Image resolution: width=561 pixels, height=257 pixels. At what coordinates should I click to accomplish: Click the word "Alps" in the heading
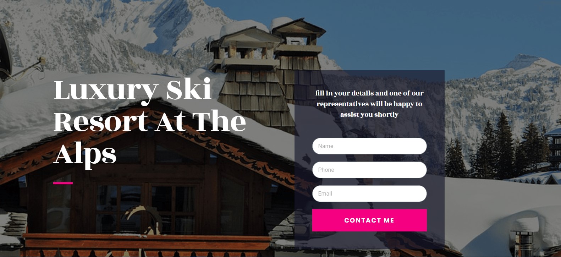coord(85,155)
